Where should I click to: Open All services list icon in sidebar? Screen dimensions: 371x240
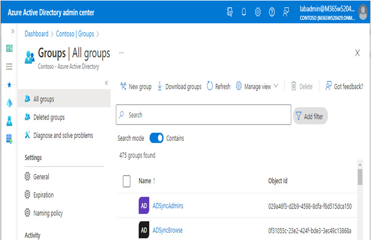click(x=9, y=66)
